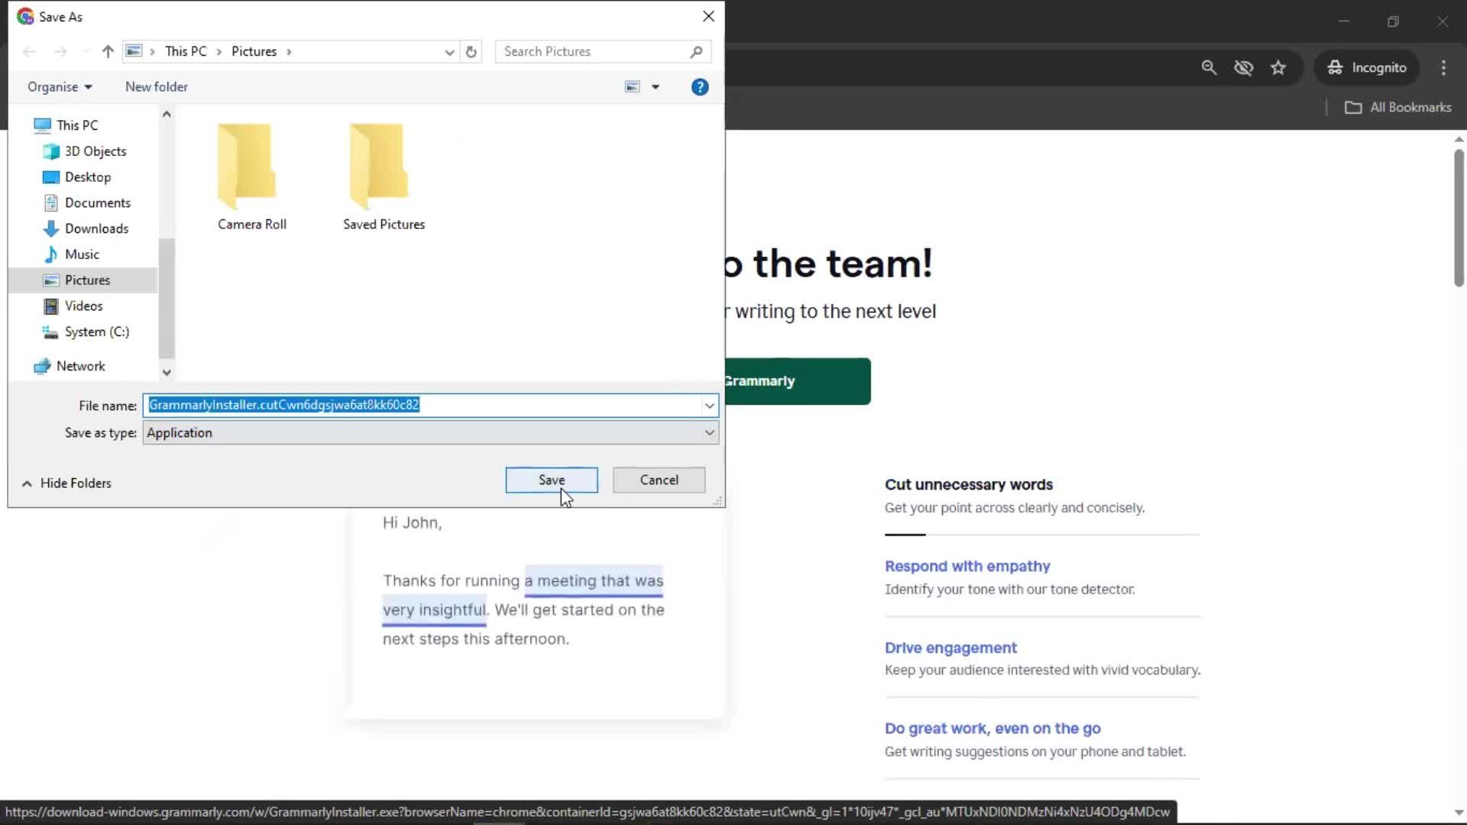Refresh the Pictures folder view
Viewport: 1467px width, 825px height.
[471, 51]
